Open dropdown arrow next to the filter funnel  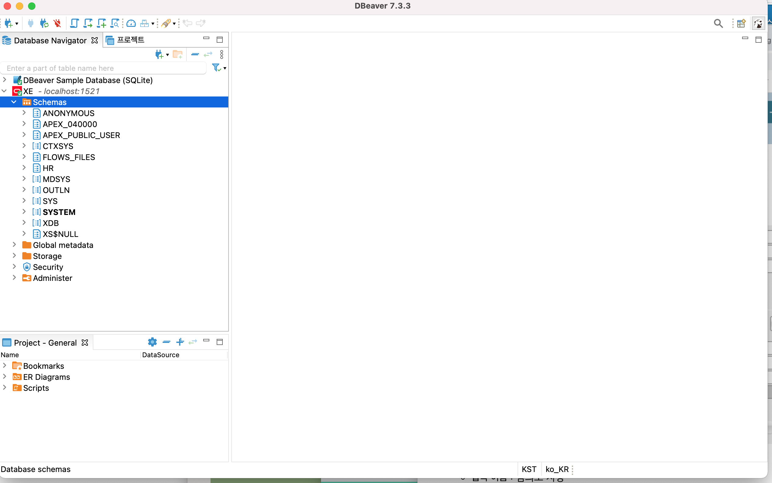coord(225,68)
